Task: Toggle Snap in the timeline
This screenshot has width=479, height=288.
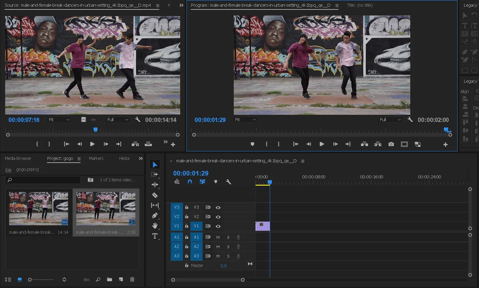Action: [x=190, y=182]
